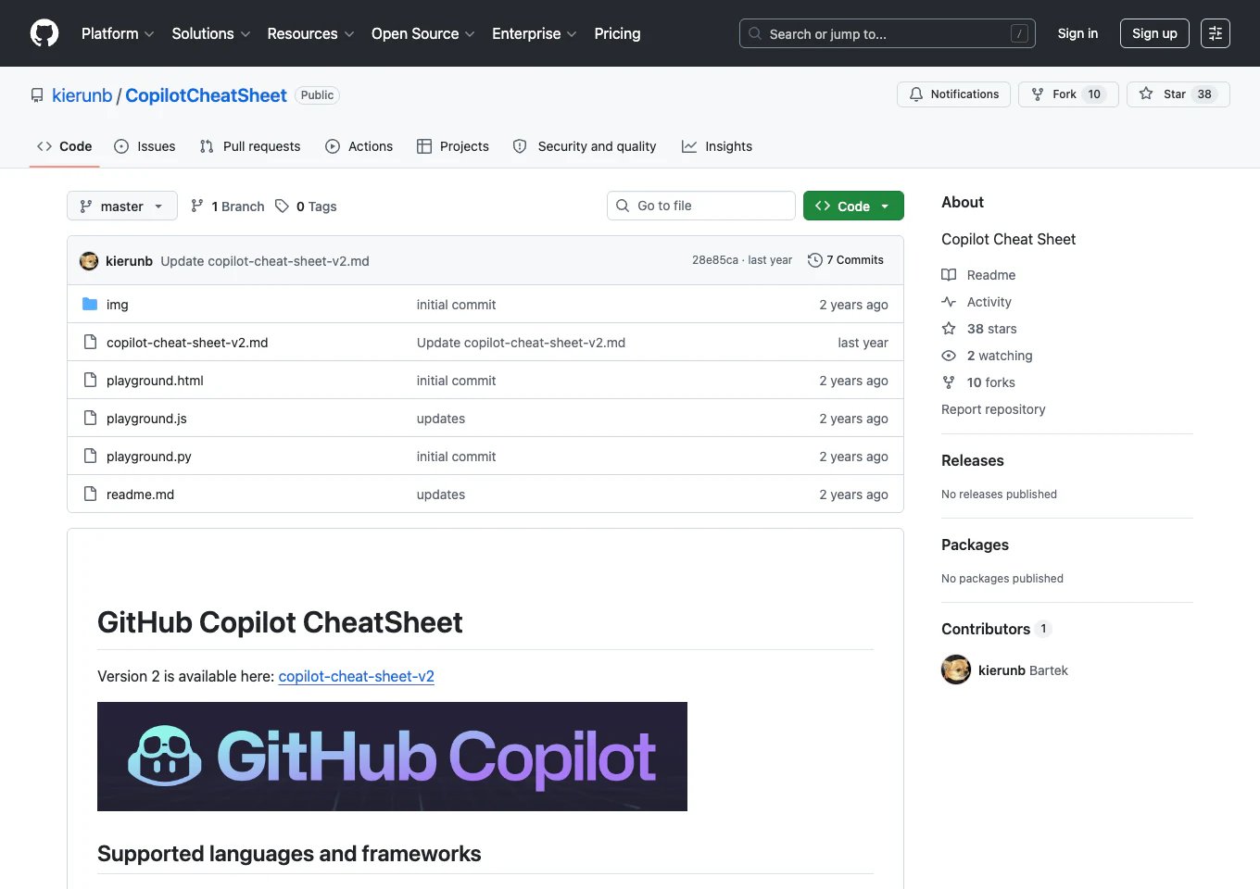Click the branch icon beside 1 Branch
Screen dimensions: 1260x889
click(197, 206)
